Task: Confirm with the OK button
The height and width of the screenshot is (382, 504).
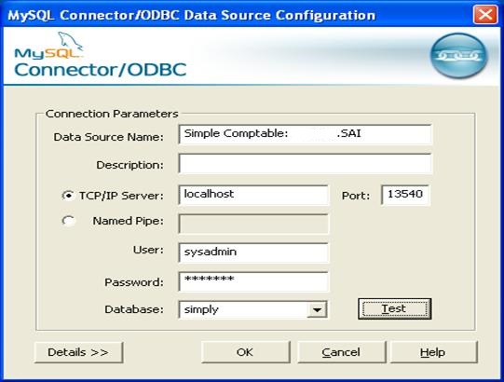Action: [x=246, y=352]
